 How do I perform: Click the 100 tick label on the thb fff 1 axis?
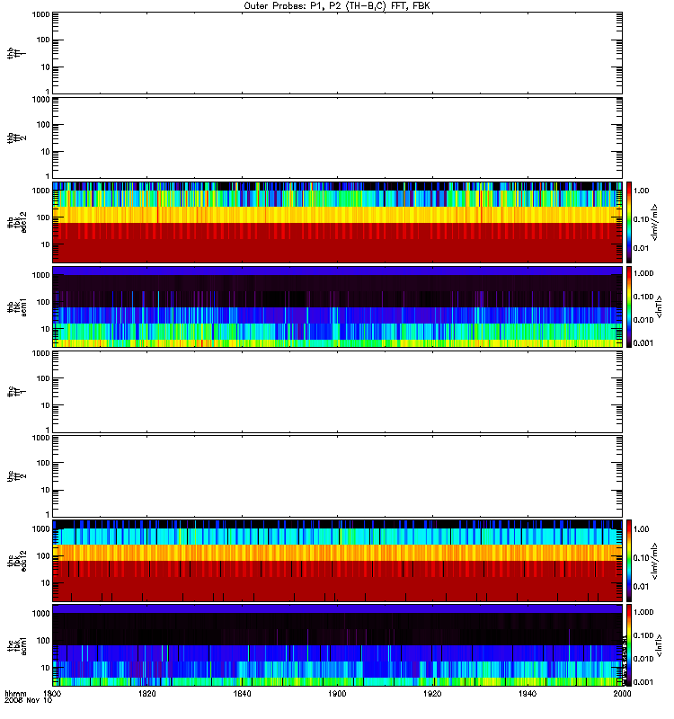click(43, 40)
